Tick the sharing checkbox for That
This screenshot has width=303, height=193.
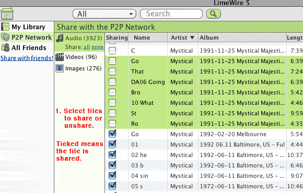pyautogui.click(x=112, y=71)
